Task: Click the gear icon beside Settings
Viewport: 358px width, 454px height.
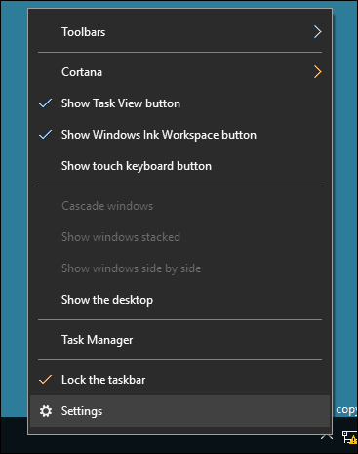Action: [46, 411]
